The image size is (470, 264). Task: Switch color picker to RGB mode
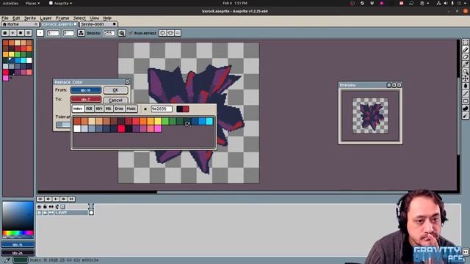point(89,109)
